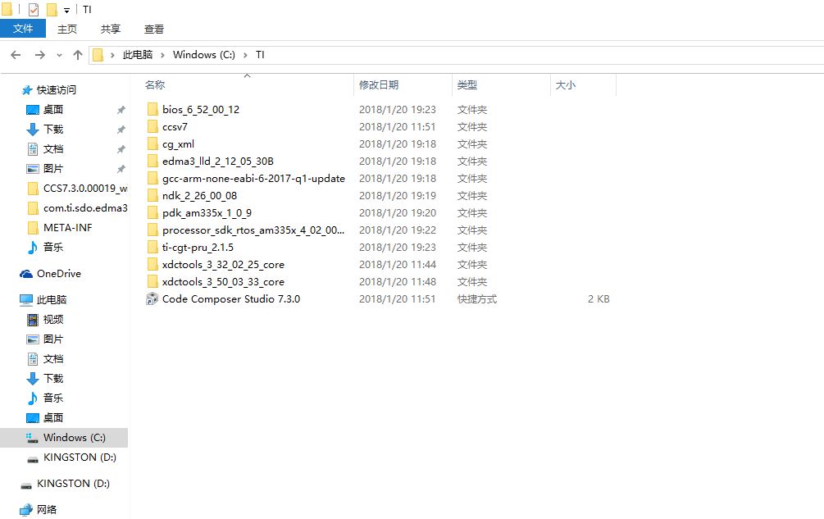Open 桌面 under This PC
824x519 pixels.
pyautogui.click(x=53, y=417)
